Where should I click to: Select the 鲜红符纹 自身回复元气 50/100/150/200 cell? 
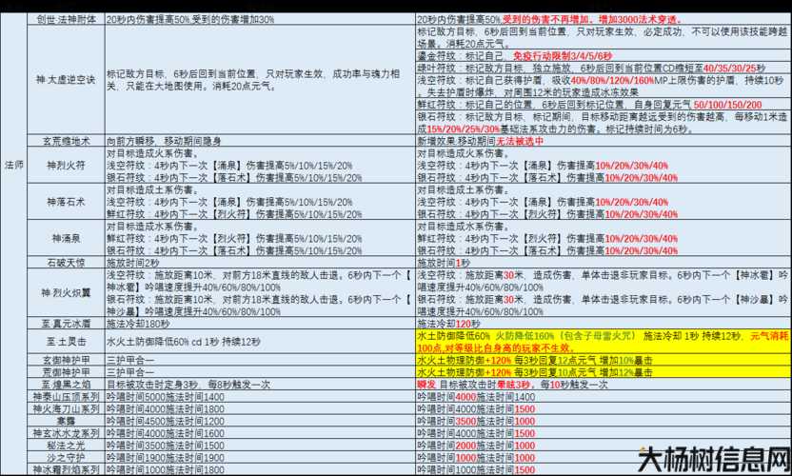(x=604, y=105)
